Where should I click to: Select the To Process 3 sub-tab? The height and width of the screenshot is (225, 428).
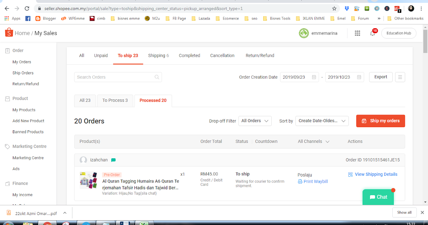115,100
